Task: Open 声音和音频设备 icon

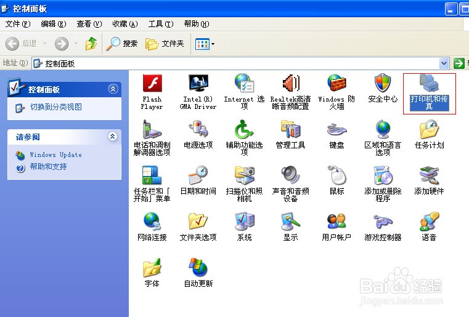Action: coord(290,184)
